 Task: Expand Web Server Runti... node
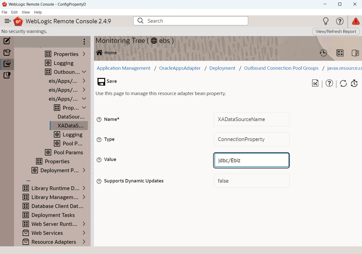(x=84, y=224)
